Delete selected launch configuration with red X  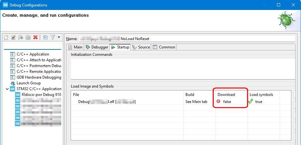pyautogui.click(x=36, y=37)
